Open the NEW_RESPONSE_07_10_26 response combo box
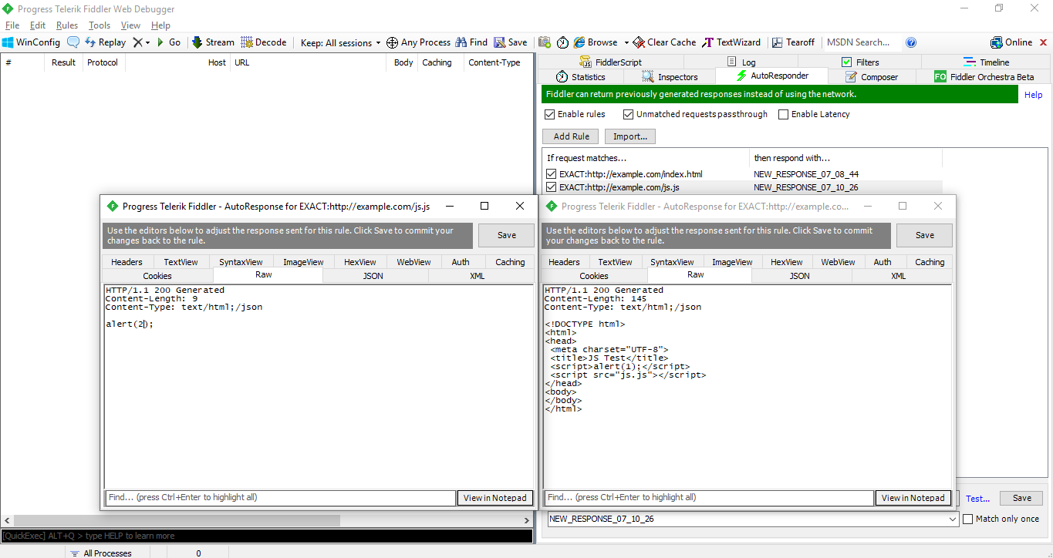 [753, 519]
